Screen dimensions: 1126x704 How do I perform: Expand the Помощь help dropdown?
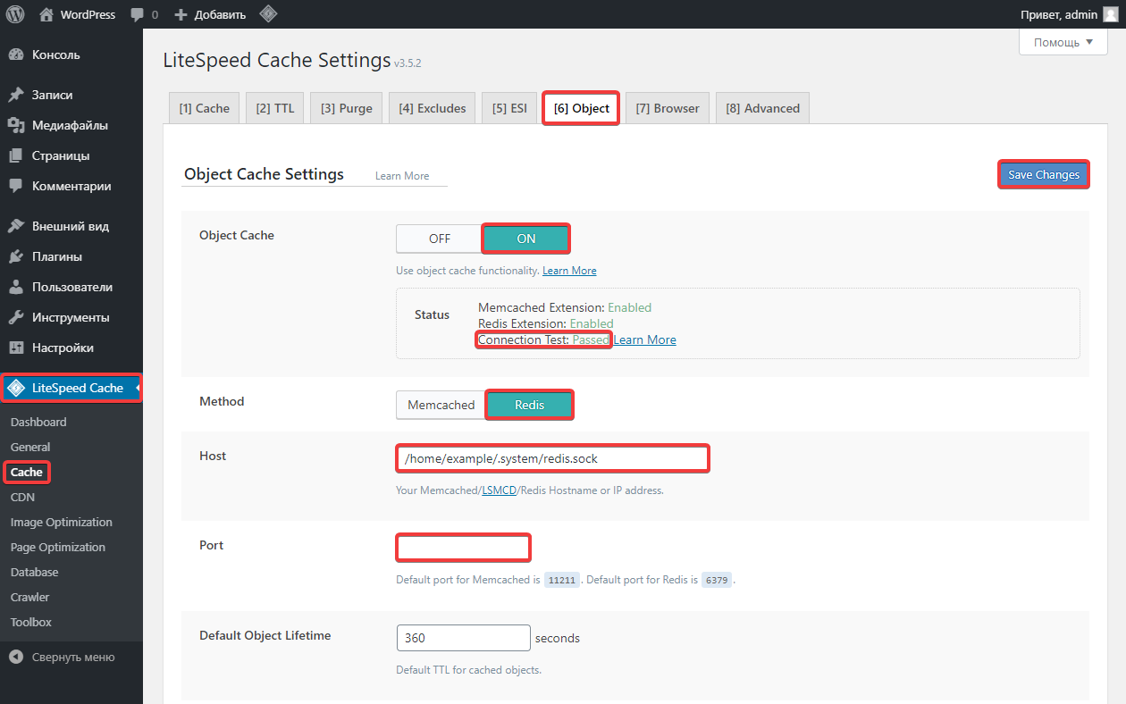pos(1063,42)
